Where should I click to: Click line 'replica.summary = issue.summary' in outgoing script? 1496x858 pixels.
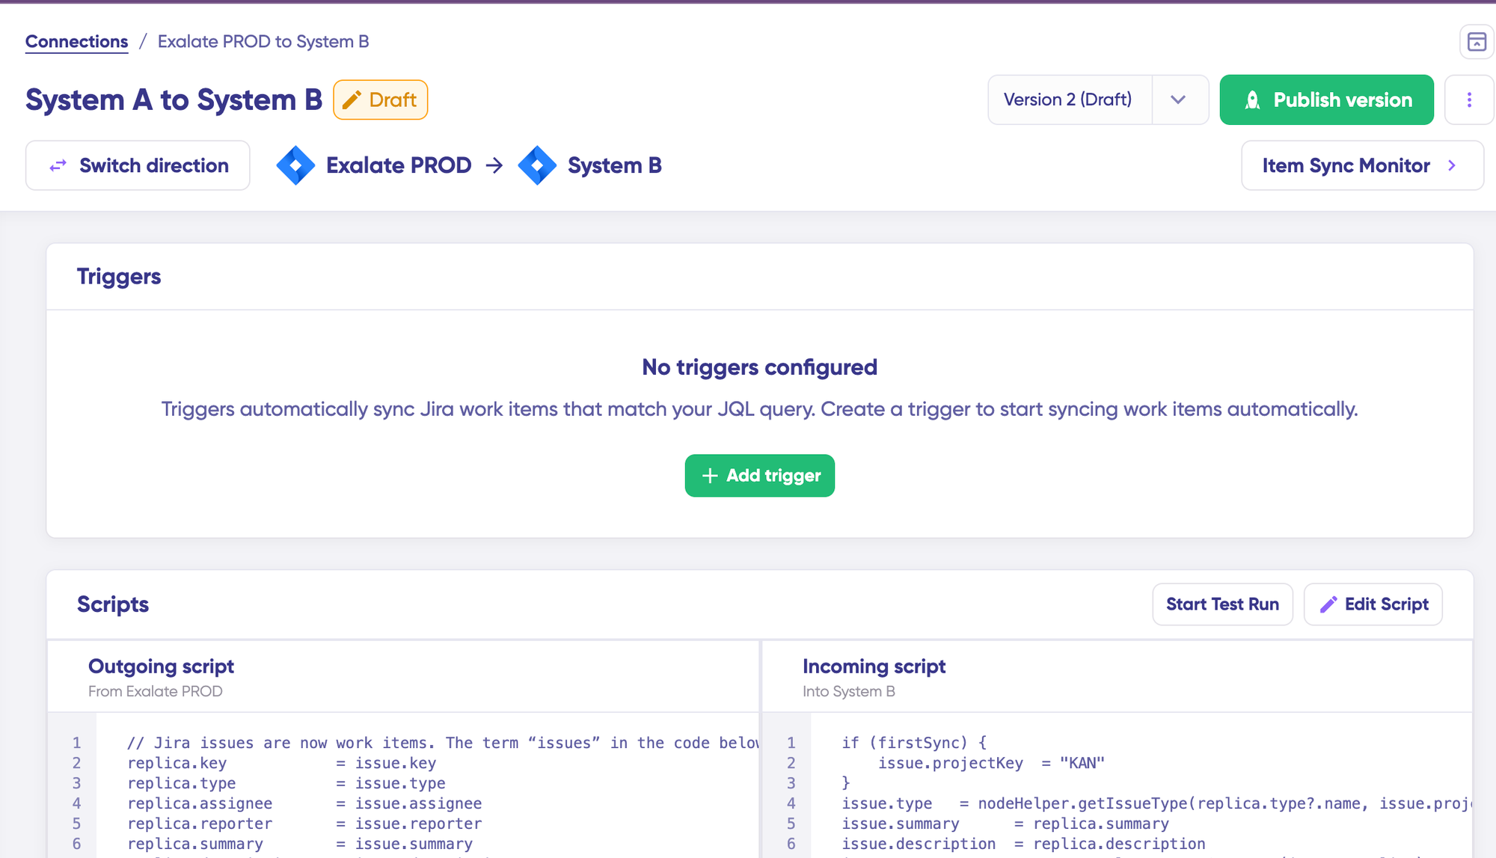300,844
